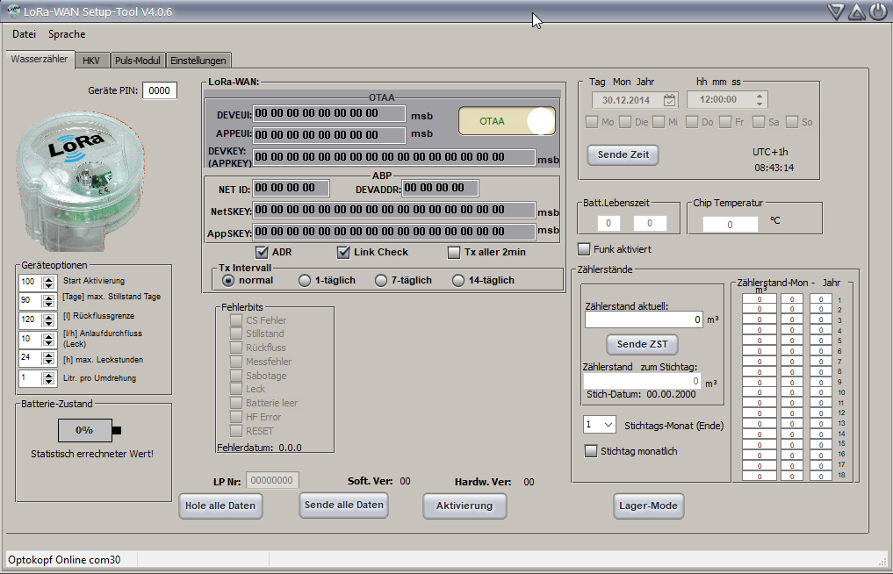Open the Sprache menu
The image size is (893, 574).
pos(67,34)
